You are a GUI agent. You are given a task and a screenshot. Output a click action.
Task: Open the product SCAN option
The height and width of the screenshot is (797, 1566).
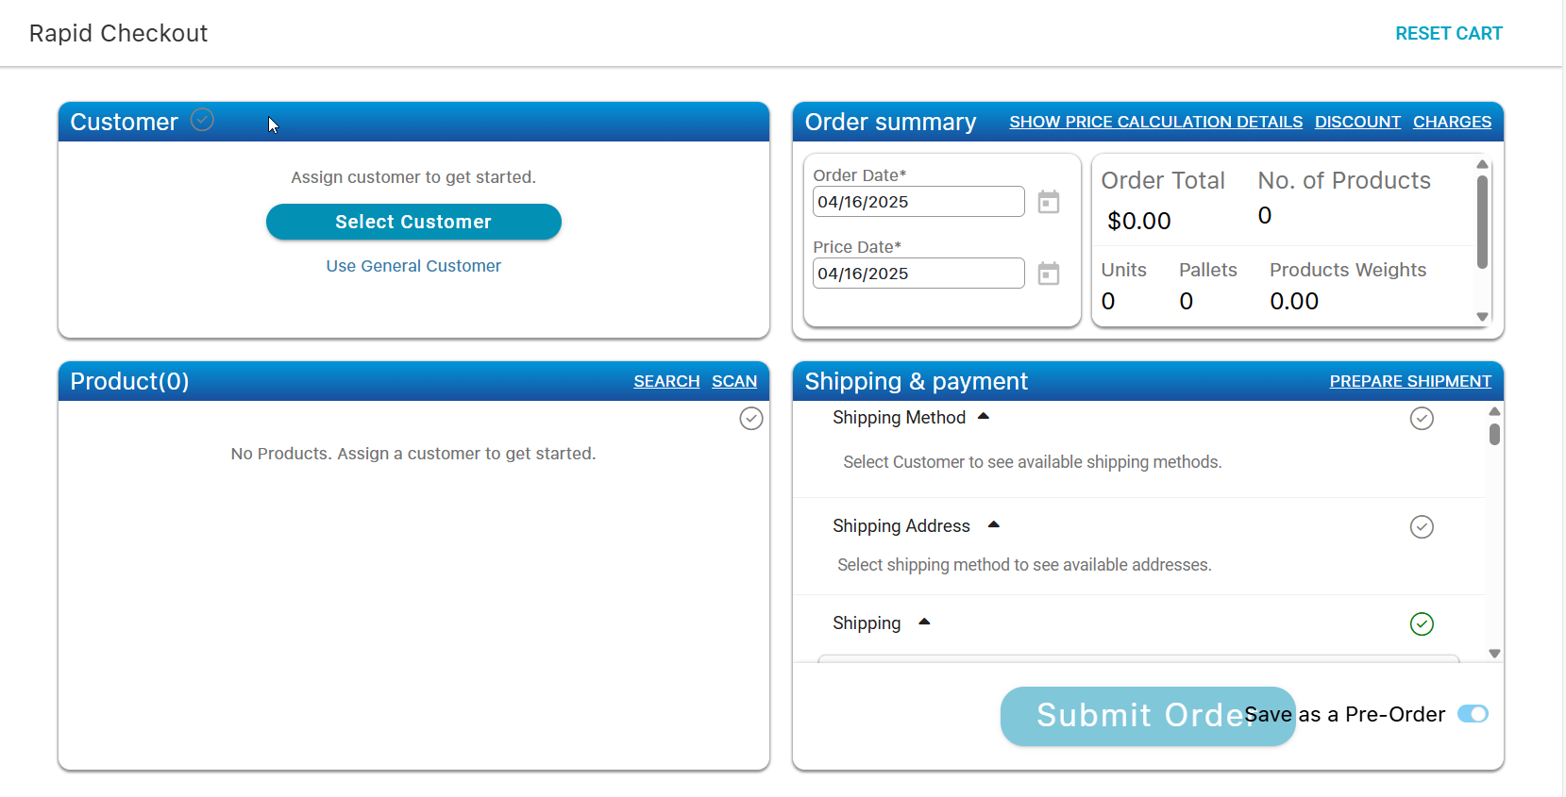pyautogui.click(x=733, y=381)
